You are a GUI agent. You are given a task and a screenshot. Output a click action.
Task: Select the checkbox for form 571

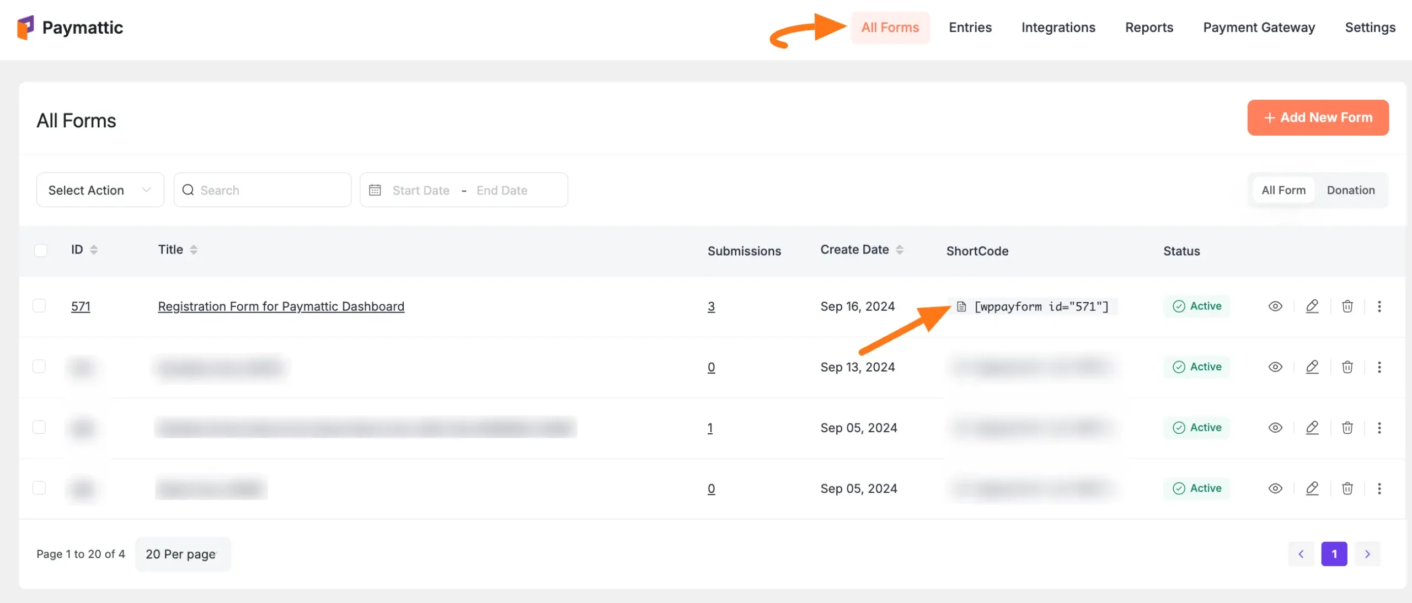[39, 306]
